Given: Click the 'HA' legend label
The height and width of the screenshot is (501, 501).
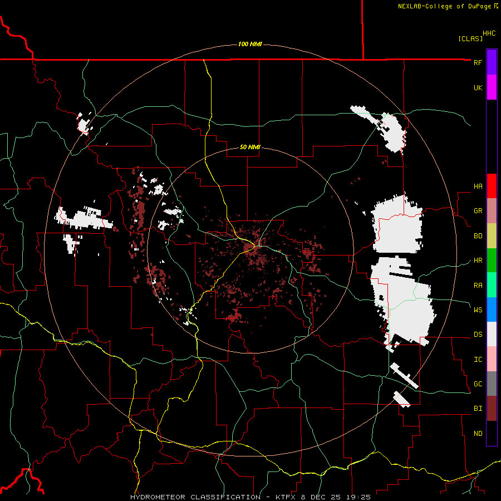Looking at the screenshot, I should 478,186.
